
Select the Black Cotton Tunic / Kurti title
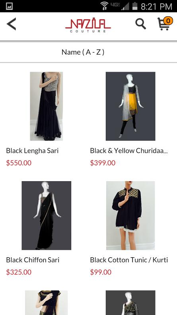[129, 260]
